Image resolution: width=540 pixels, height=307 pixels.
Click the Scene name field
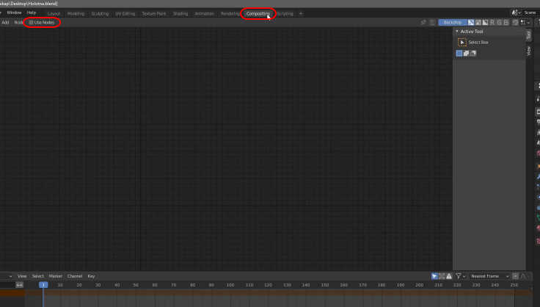pos(531,12)
